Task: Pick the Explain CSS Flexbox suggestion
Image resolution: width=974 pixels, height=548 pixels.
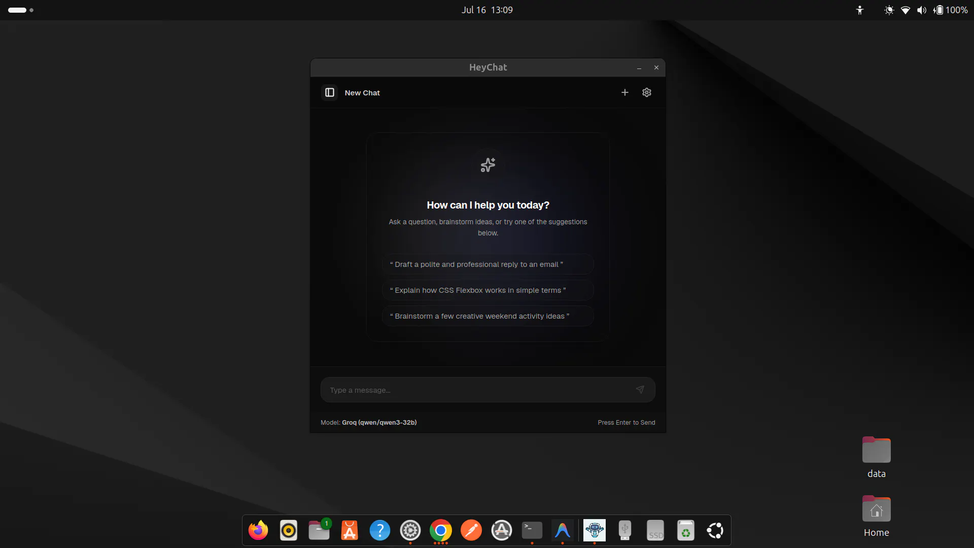Action: pos(488,290)
